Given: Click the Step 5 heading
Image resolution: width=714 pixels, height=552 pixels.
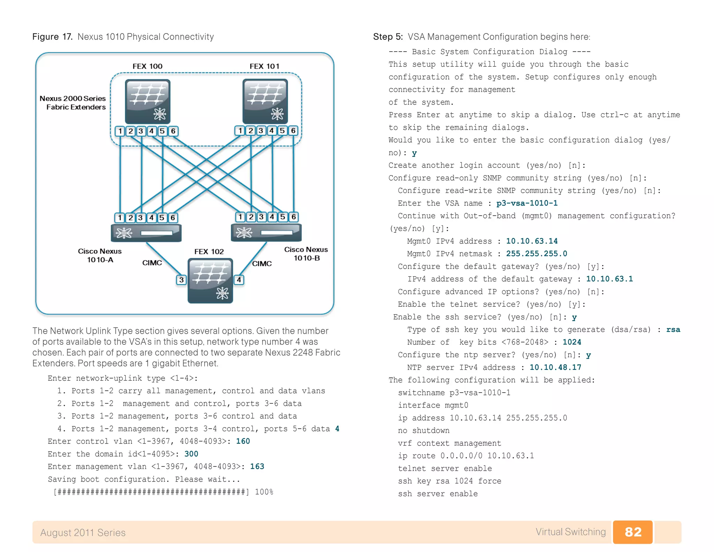Looking at the screenshot, I should (x=481, y=37).
